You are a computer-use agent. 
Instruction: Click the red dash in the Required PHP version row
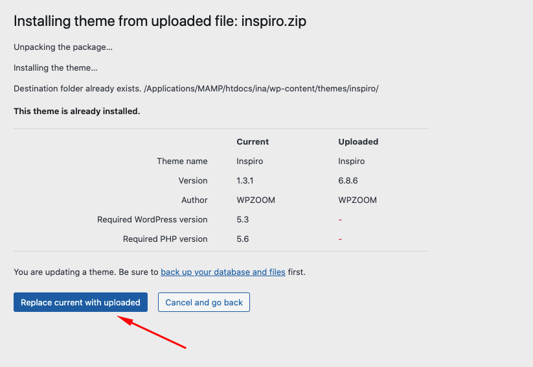pyautogui.click(x=340, y=239)
